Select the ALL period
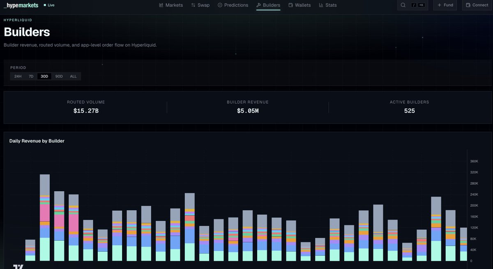 point(73,76)
